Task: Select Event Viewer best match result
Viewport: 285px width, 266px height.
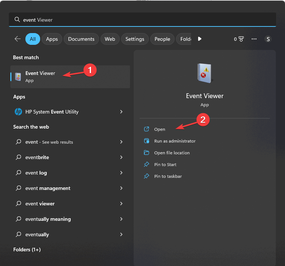Action: (70, 77)
